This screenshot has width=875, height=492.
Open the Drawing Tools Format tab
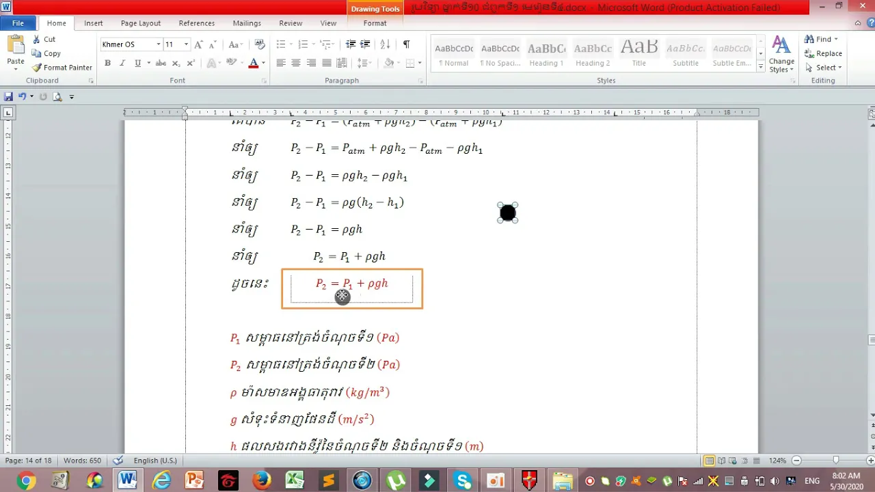375,23
